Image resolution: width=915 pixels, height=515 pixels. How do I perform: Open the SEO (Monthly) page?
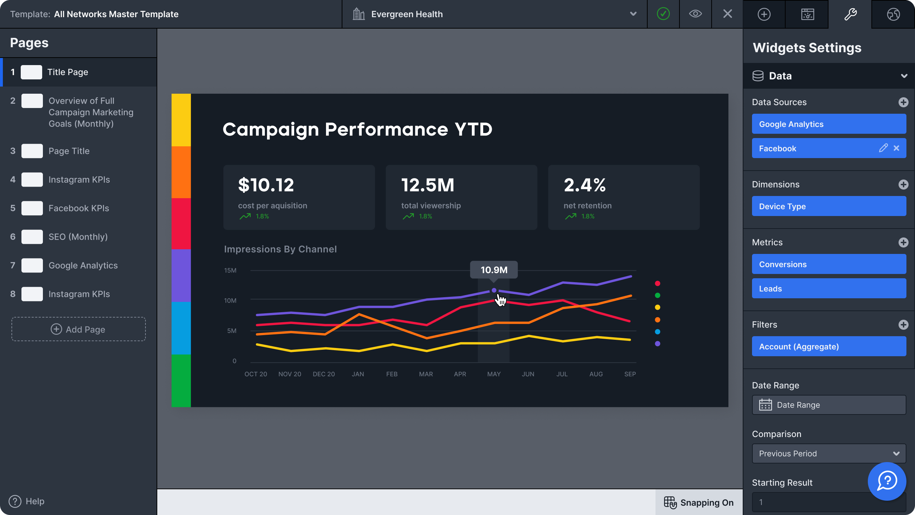(x=78, y=237)
